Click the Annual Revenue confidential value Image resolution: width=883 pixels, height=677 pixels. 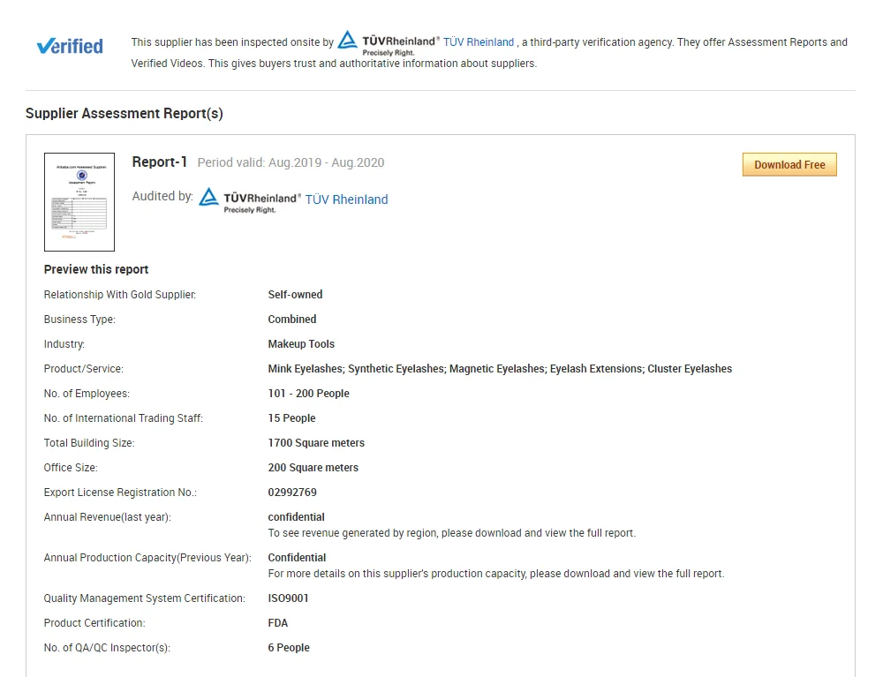point(296,517)
